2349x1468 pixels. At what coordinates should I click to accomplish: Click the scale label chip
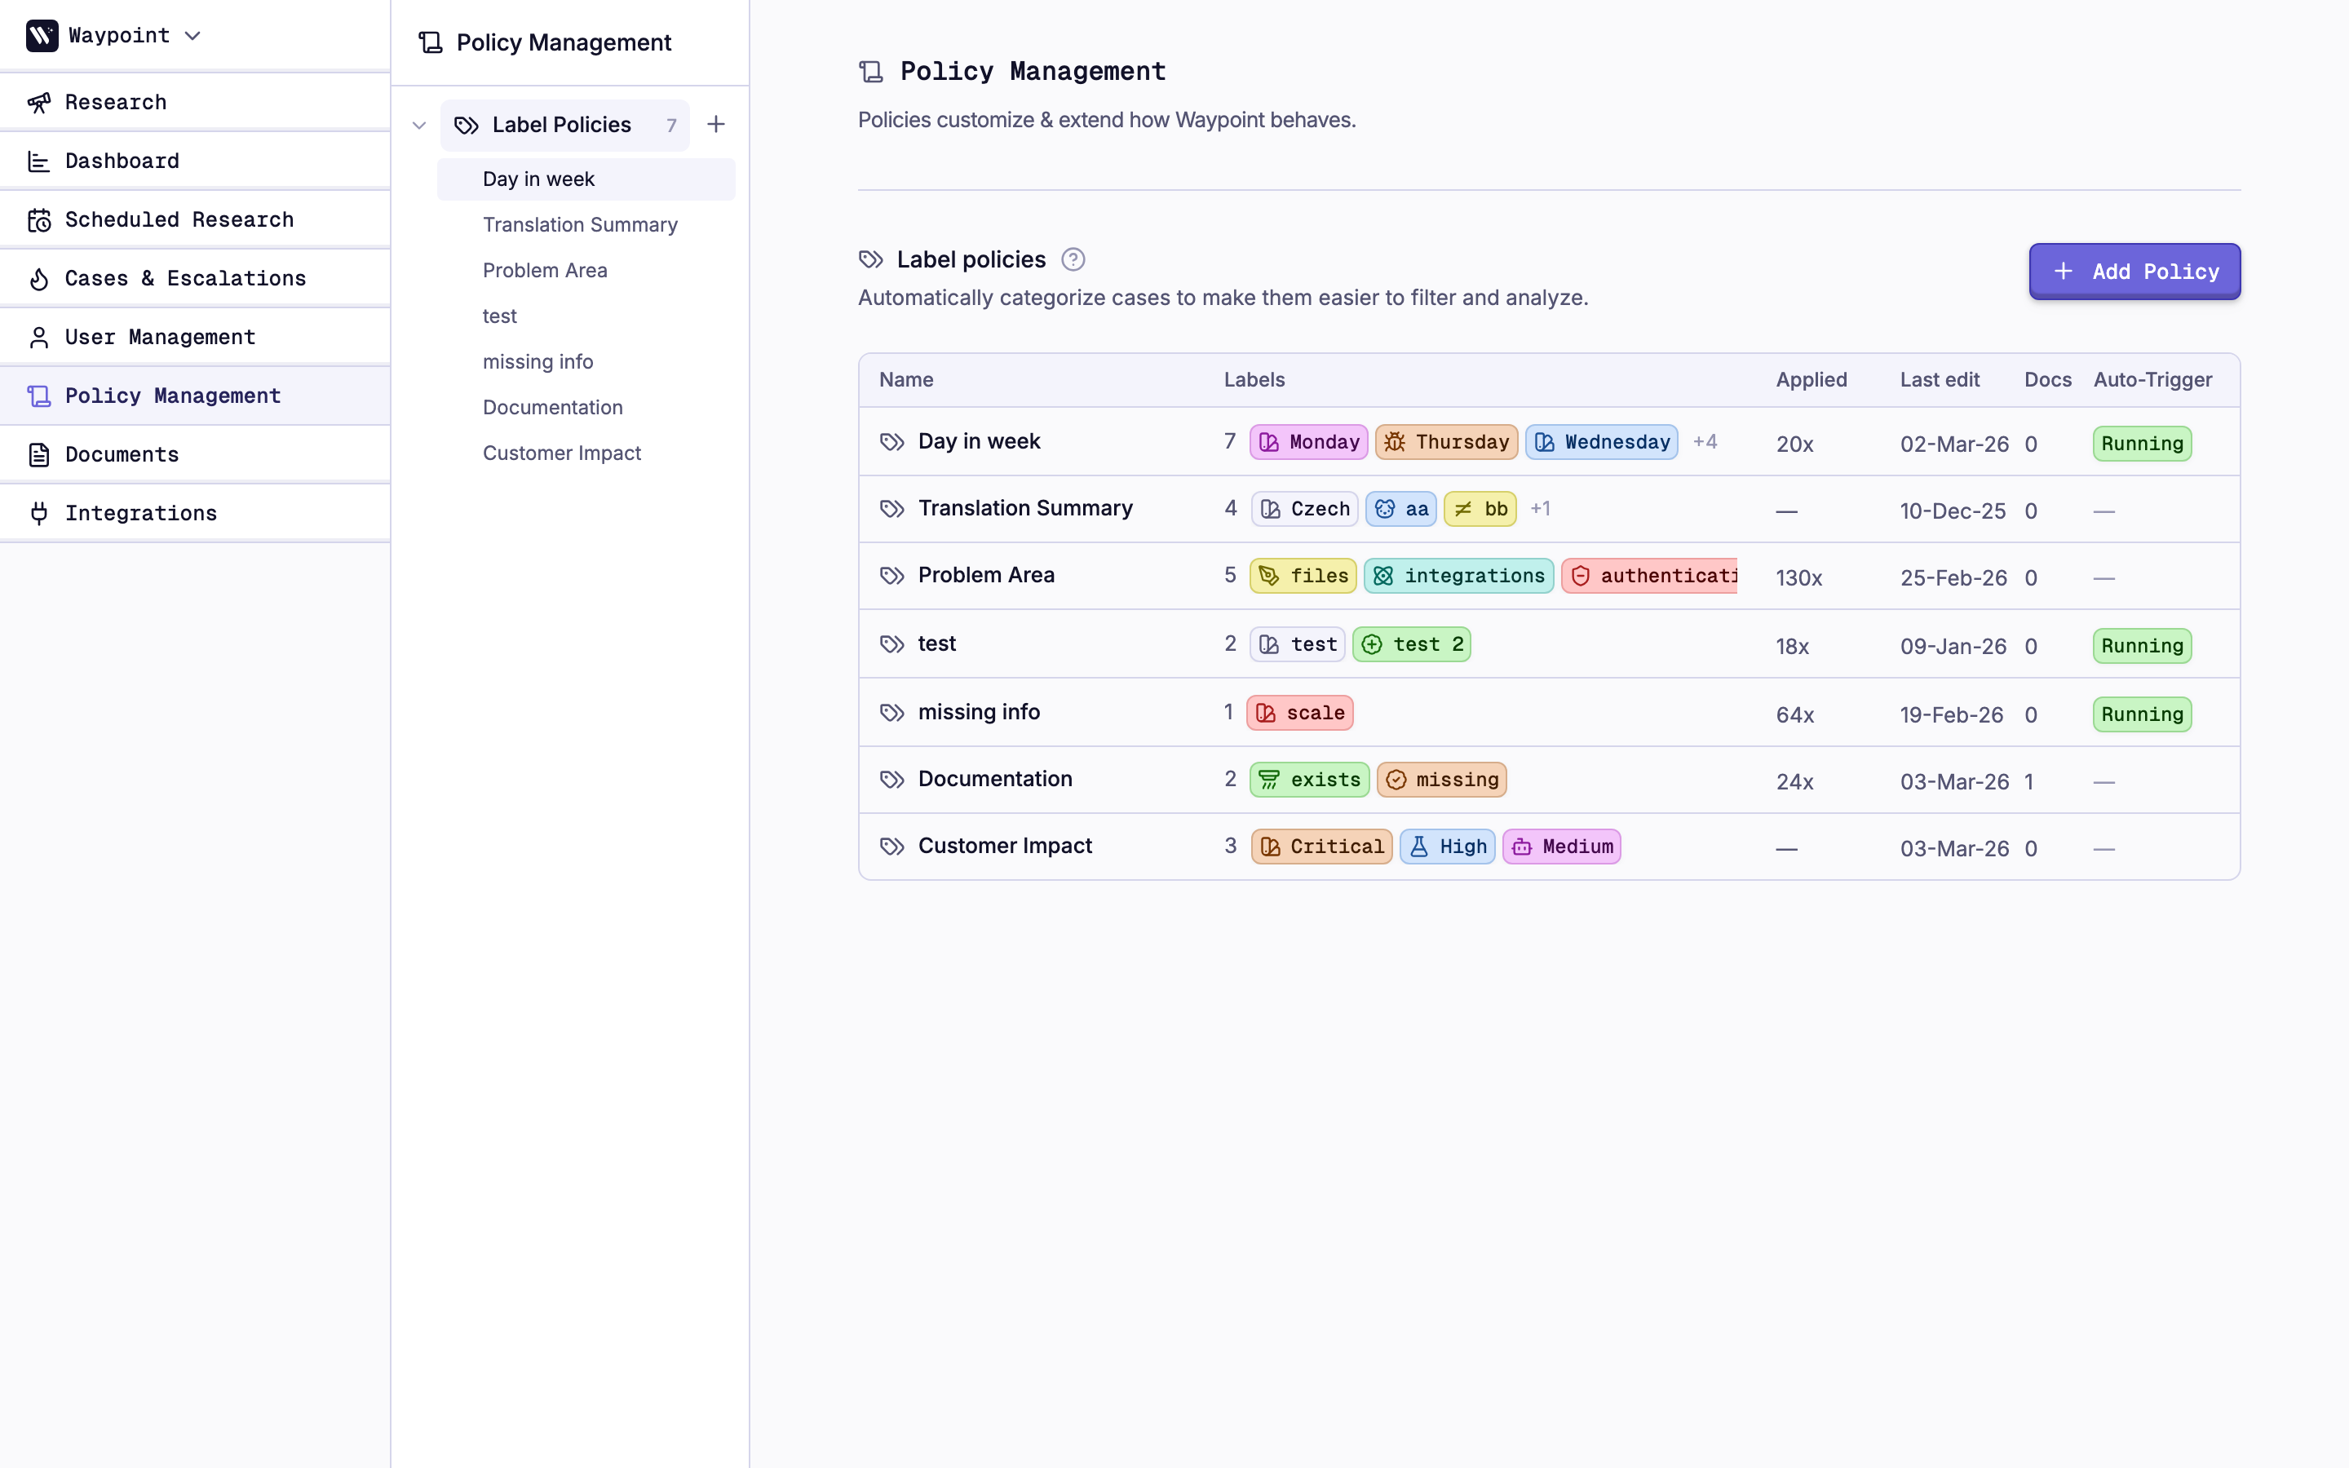[x=1300, y=713]
